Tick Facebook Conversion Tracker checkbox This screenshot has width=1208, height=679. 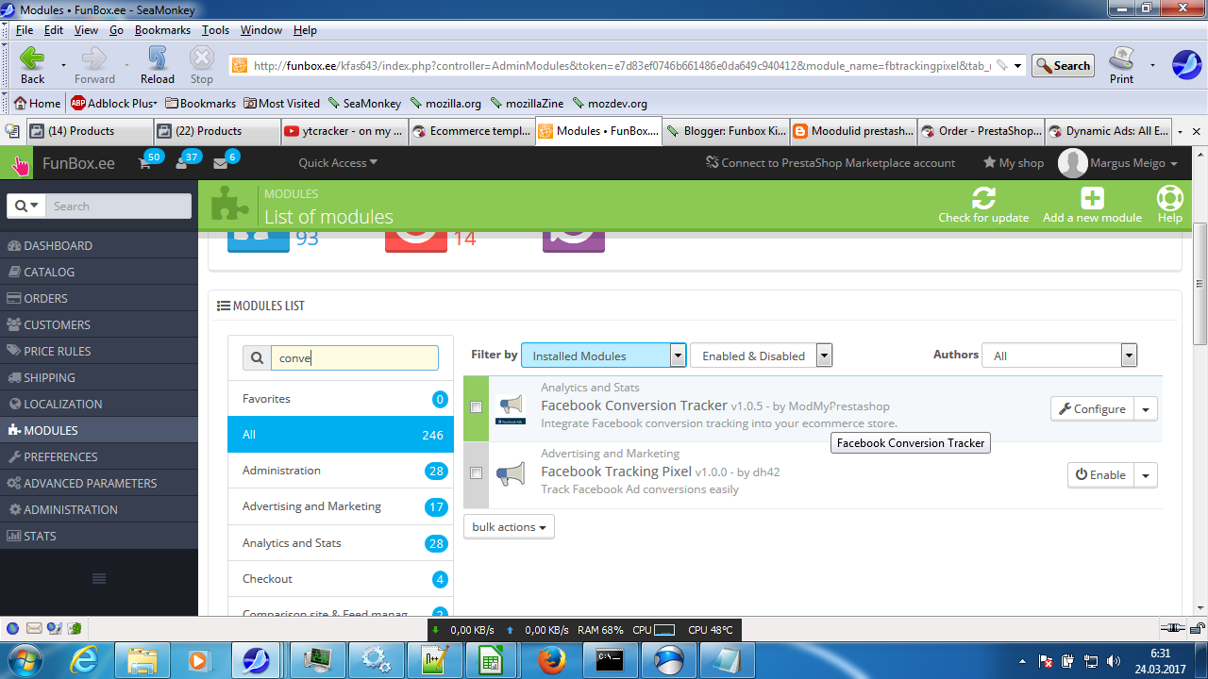tap(477, 407)
